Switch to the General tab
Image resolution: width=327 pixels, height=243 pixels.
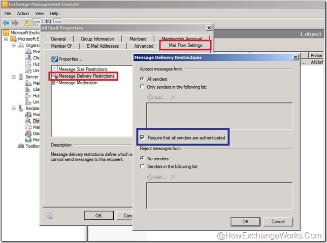[58, 39]
